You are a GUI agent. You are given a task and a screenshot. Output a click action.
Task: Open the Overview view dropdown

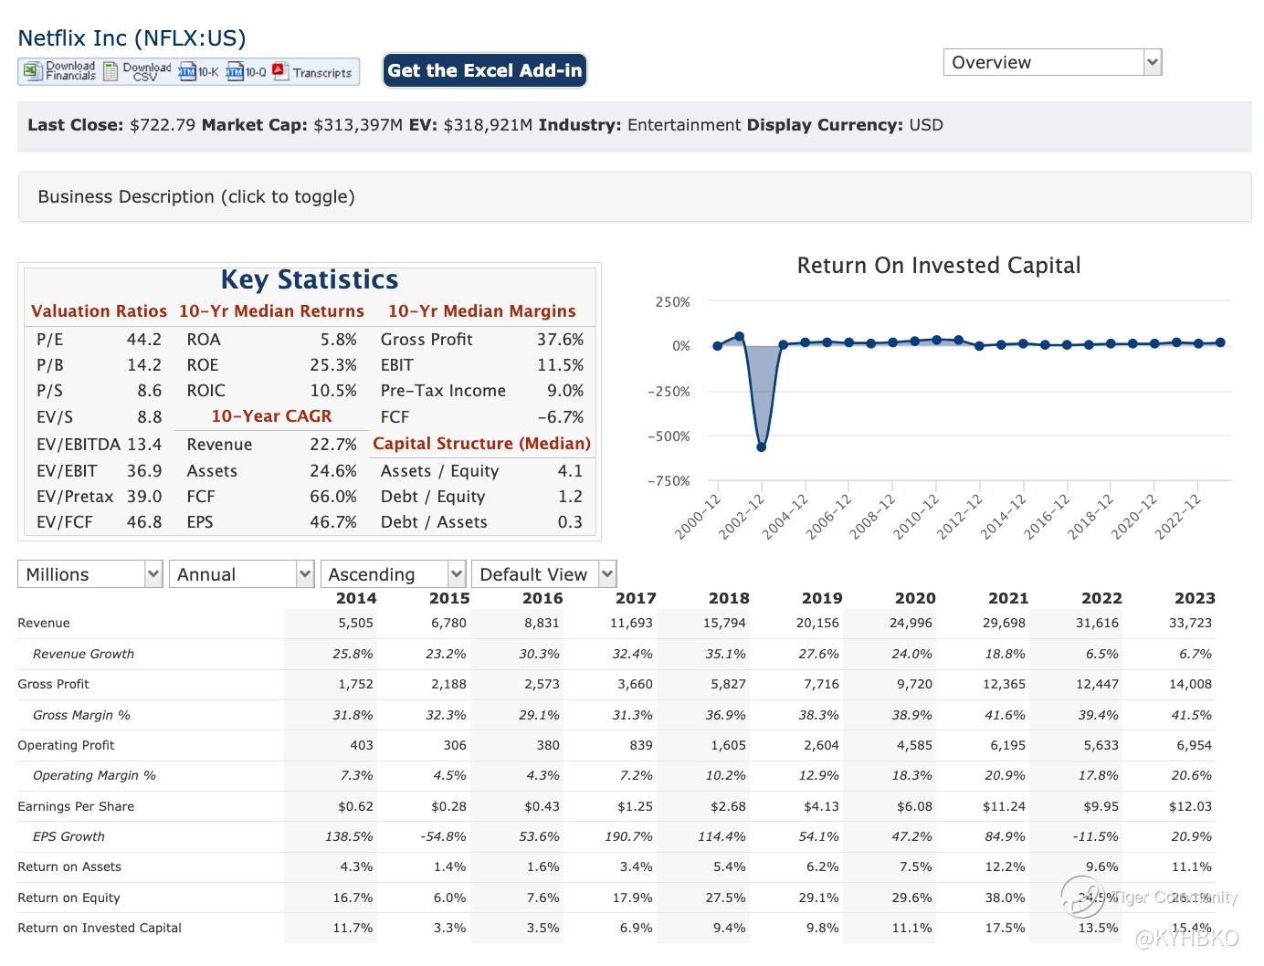pyautogui.click(x=1051, y=62)
